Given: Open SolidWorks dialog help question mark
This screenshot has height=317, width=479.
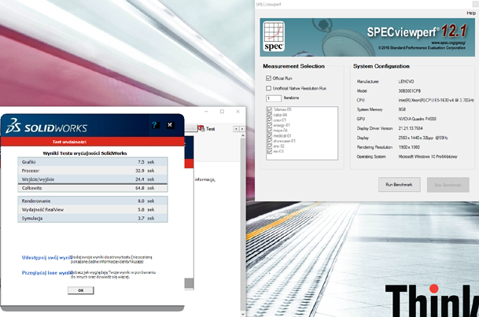Looking at the screenshot, I should tap(155, 125).
